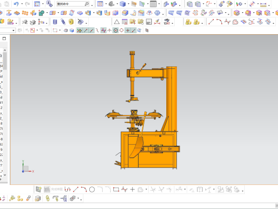The image size is (278, 209).
Task: Click the blue shaded cube rendering style icon
Action: click(x=122, y=4)
